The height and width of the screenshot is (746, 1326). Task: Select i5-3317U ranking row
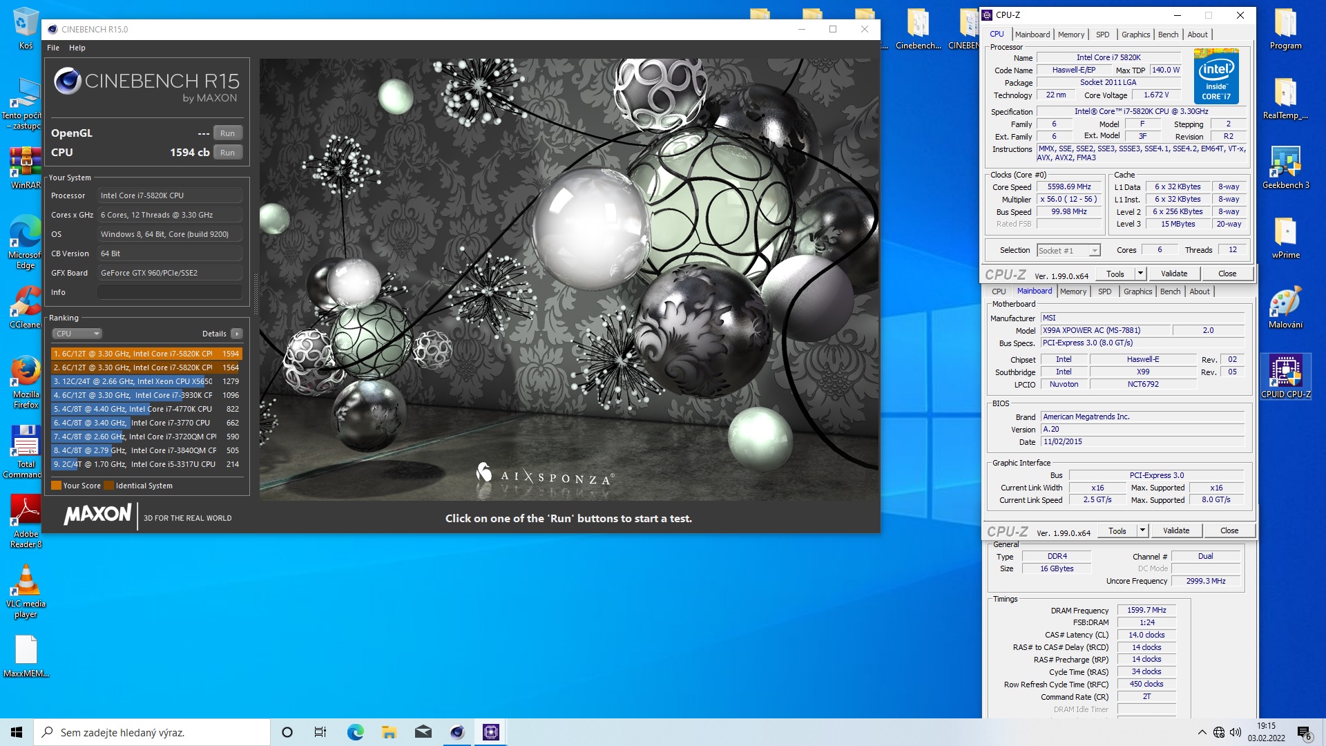[146, 464]
